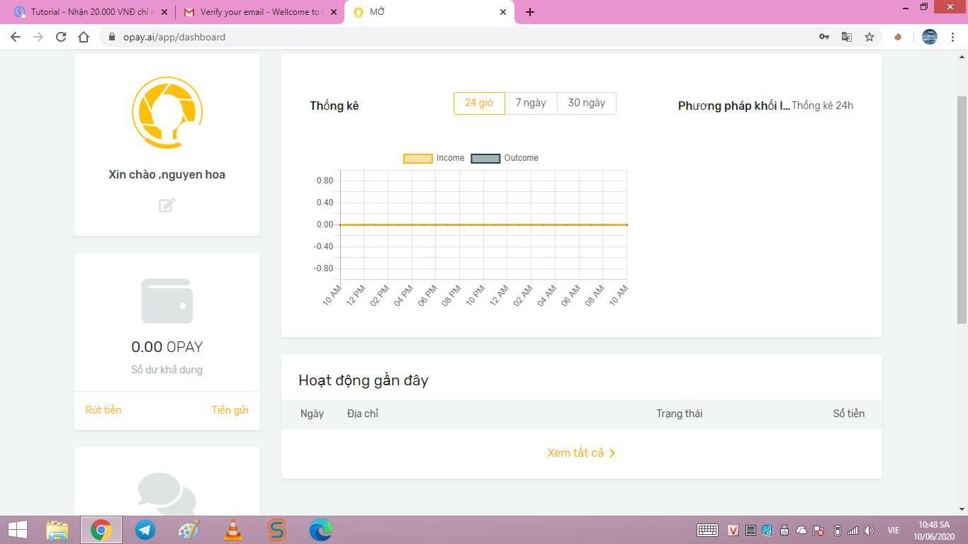This screenshot has width=968, height=544.
Task: Click the network signal tray icon
Action: pyautogui.click(x=852, y=531)
